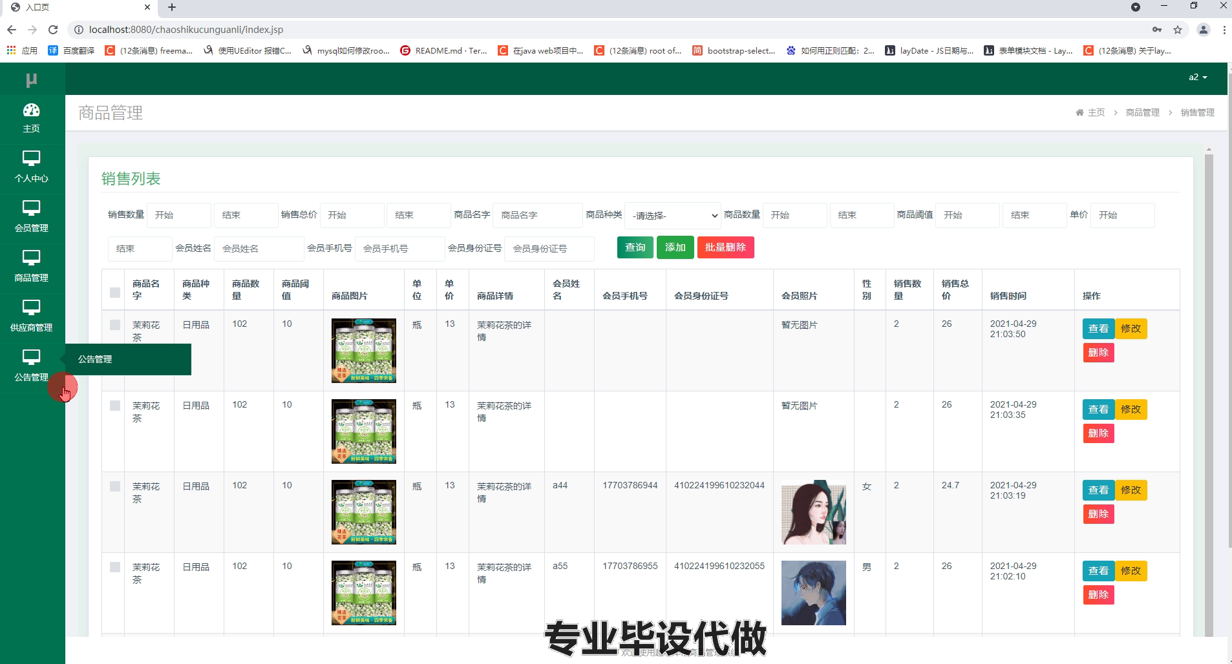Toggle the select-all checkbox in table header
Viewport: 1232px width, 664px height.
click(115, 293)
